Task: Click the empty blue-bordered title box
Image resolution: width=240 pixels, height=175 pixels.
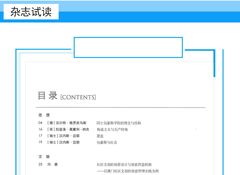Action: (x=128, y=47)
